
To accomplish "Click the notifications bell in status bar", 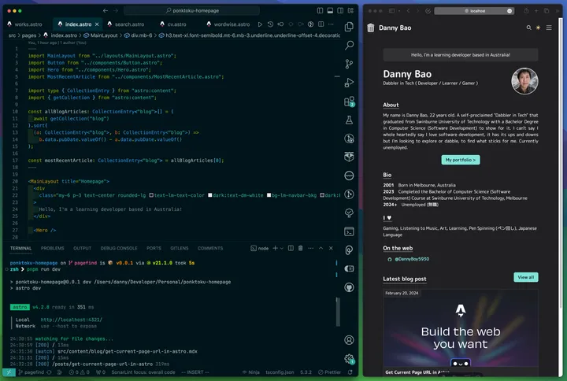I will (x=350, y=372).
